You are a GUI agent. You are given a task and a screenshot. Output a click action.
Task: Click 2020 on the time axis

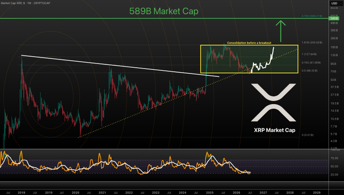click(x=75, y=192)
